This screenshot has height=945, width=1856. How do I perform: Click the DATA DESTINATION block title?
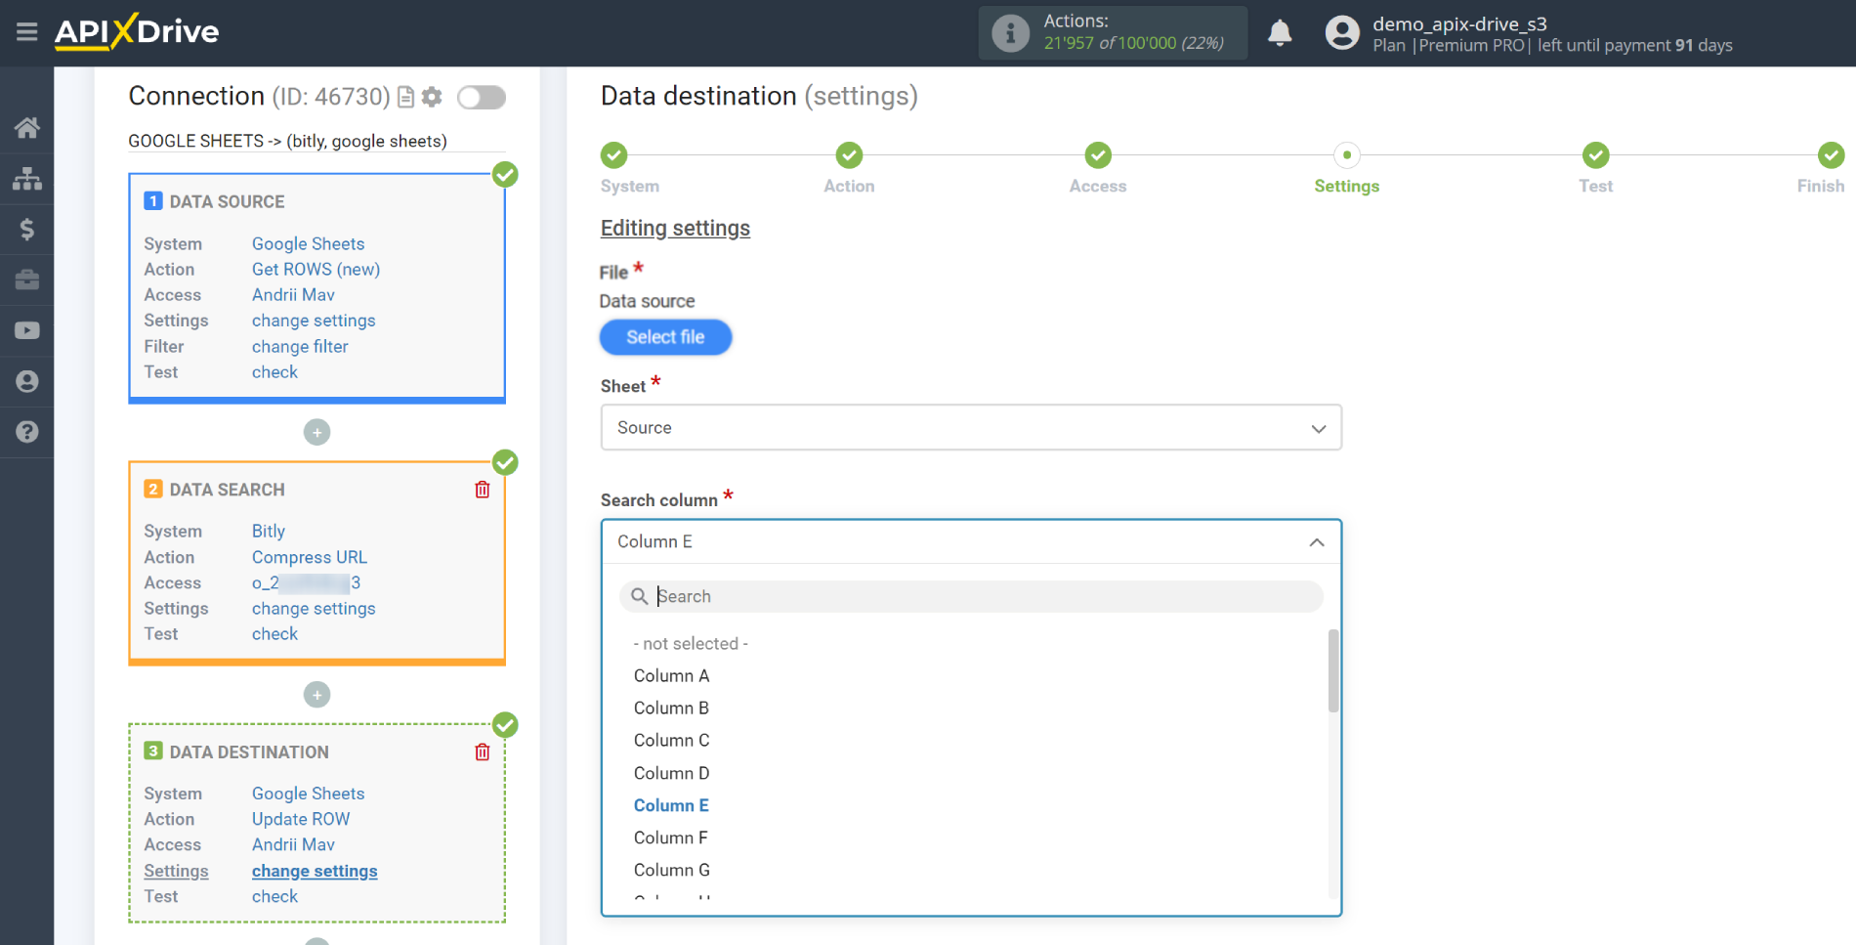pyautogui.click(x=249, y=752)
